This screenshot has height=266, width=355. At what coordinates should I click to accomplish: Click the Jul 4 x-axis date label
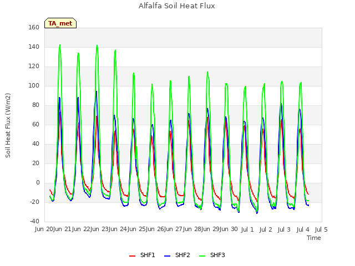[x=303, y=229]
